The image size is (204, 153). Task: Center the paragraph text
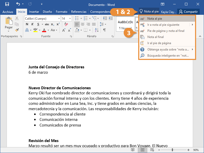(83, 24)
